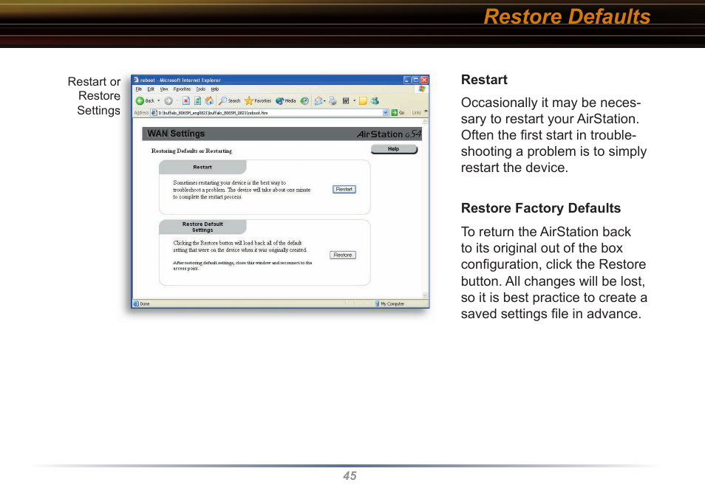Click the Messenger people icon

375,101
